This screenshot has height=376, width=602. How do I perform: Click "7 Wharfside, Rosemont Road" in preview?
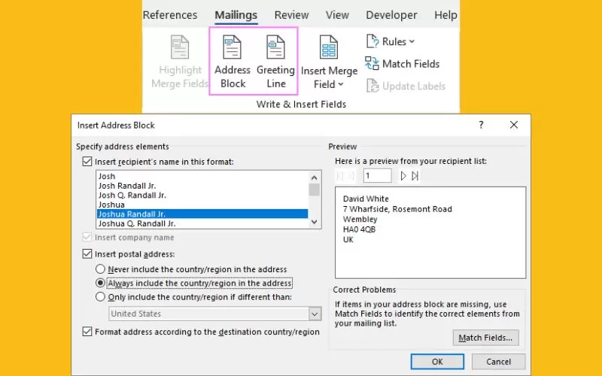click(397, 209)
